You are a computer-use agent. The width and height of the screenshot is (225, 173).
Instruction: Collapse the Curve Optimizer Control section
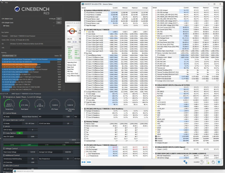(4, 120)
